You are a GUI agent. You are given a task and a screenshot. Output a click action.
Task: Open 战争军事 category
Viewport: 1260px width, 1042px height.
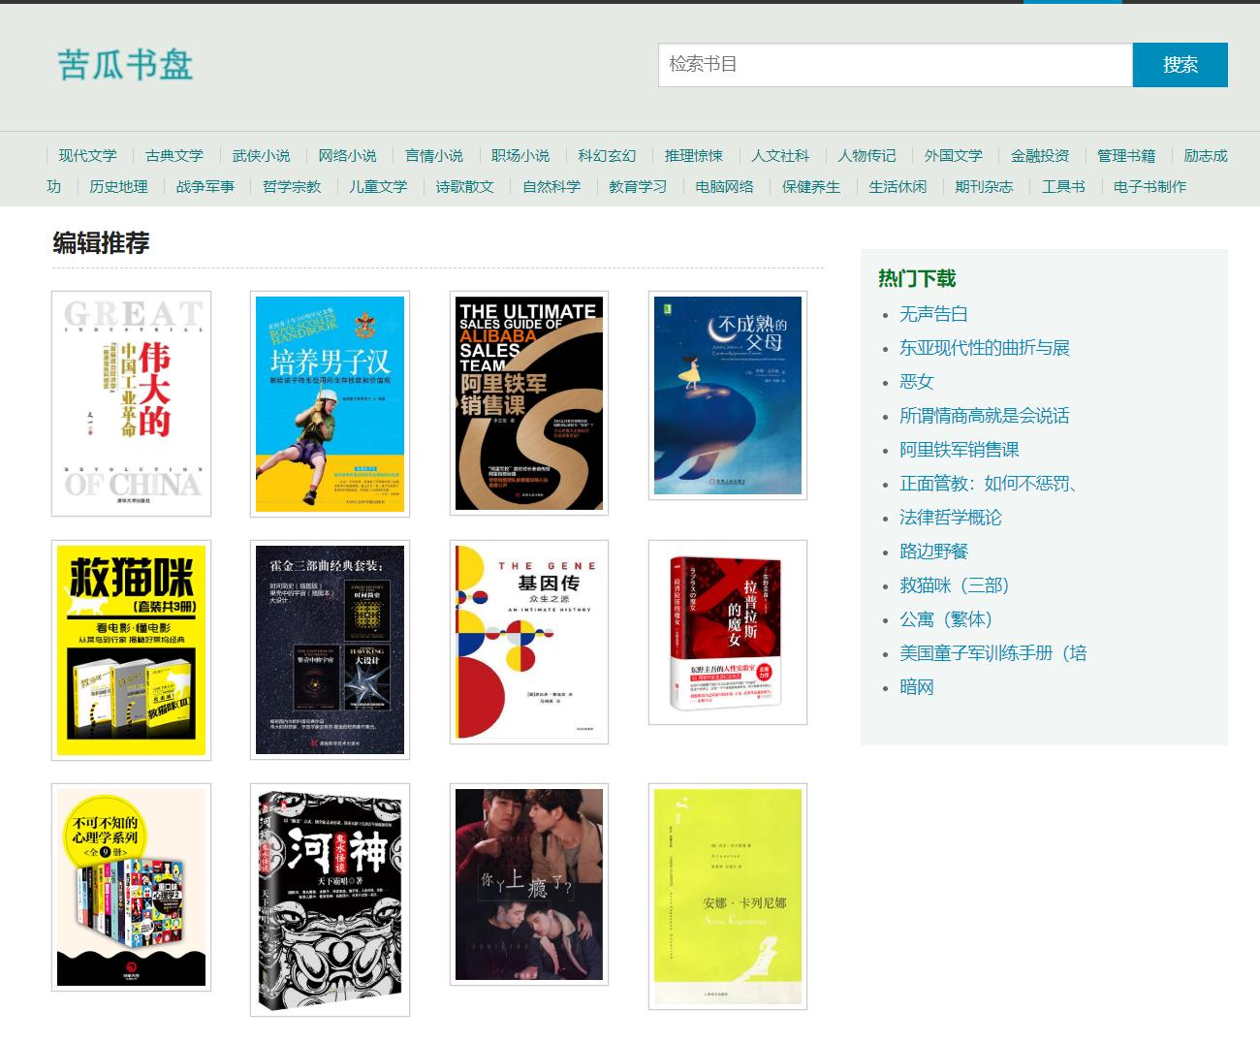tap(205, 187)
